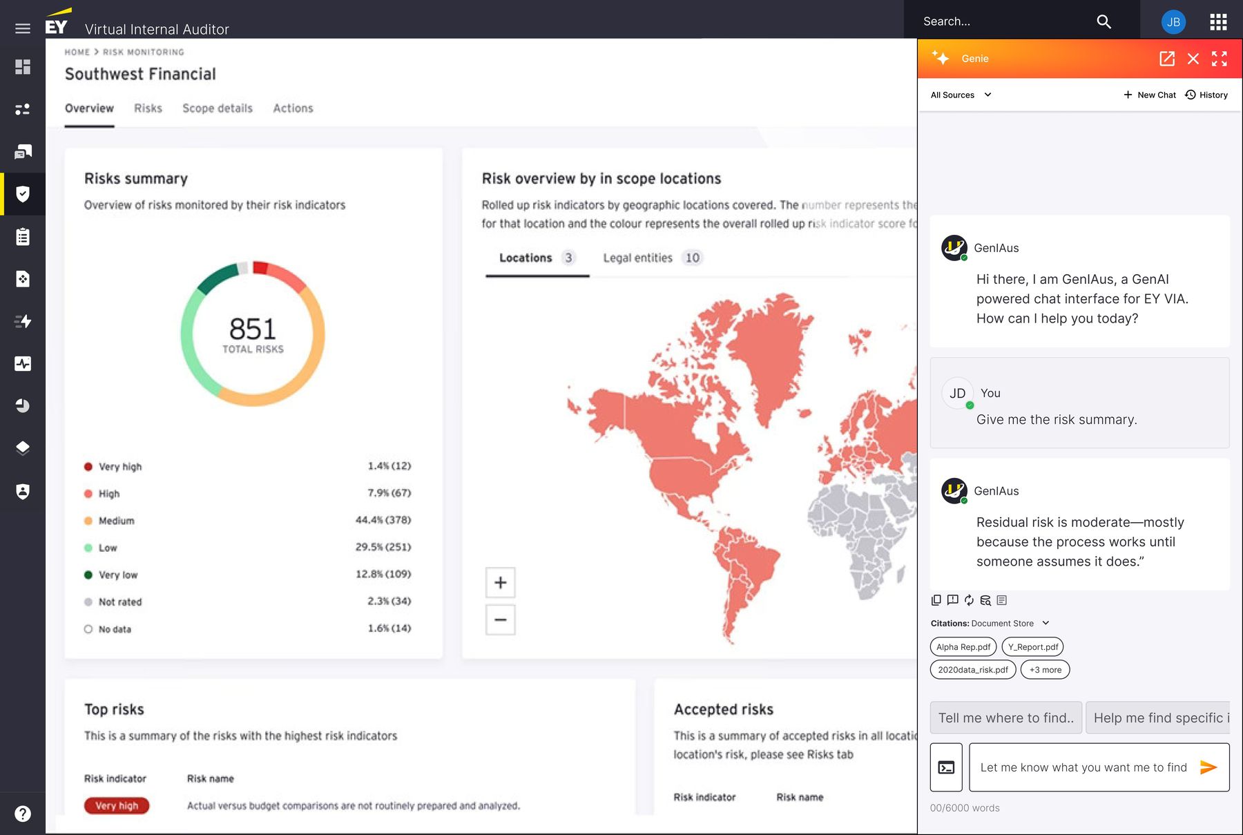This screenshot has width=1243, height=835.
Task: Click the Very low dark green legend dot
Action: [88, 575]
